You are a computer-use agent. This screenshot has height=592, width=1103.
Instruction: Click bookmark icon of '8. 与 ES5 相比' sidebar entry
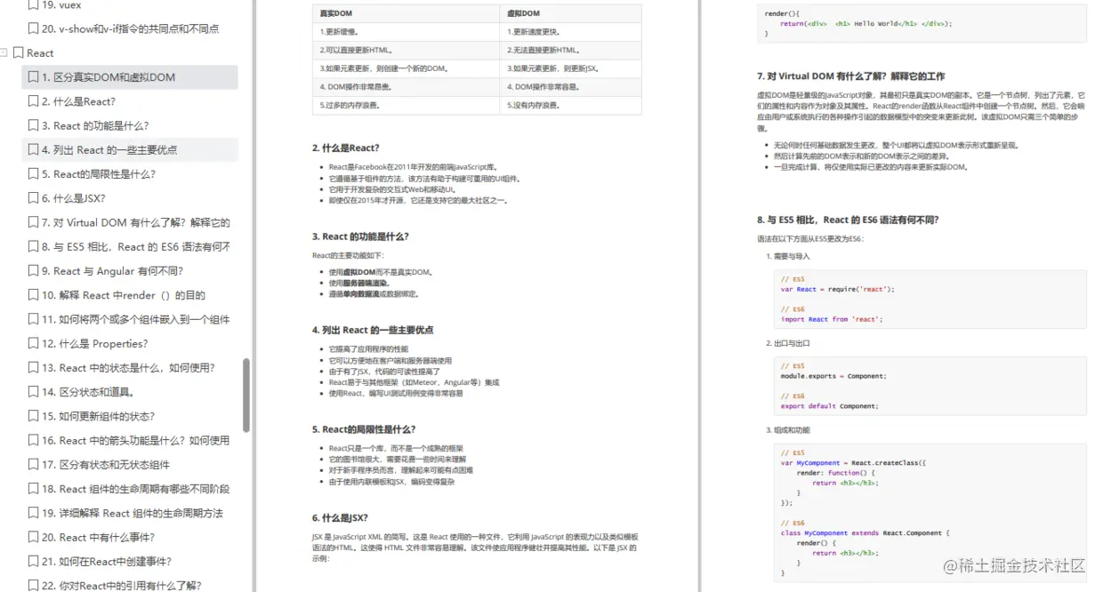coord(33,247)
